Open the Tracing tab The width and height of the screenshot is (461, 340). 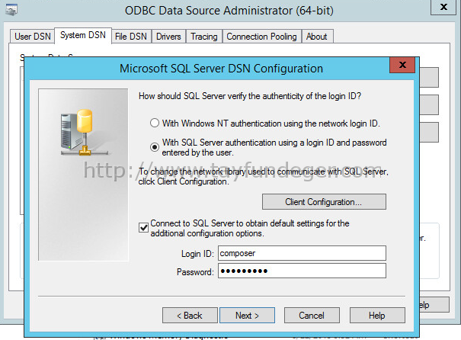(204, 37)
